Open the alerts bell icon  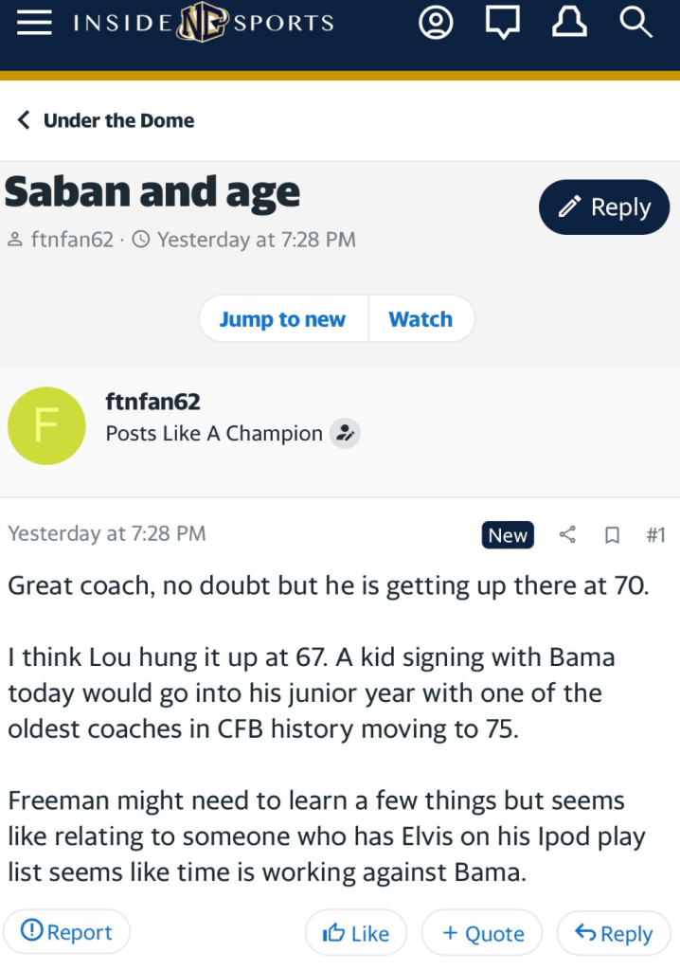569,24
